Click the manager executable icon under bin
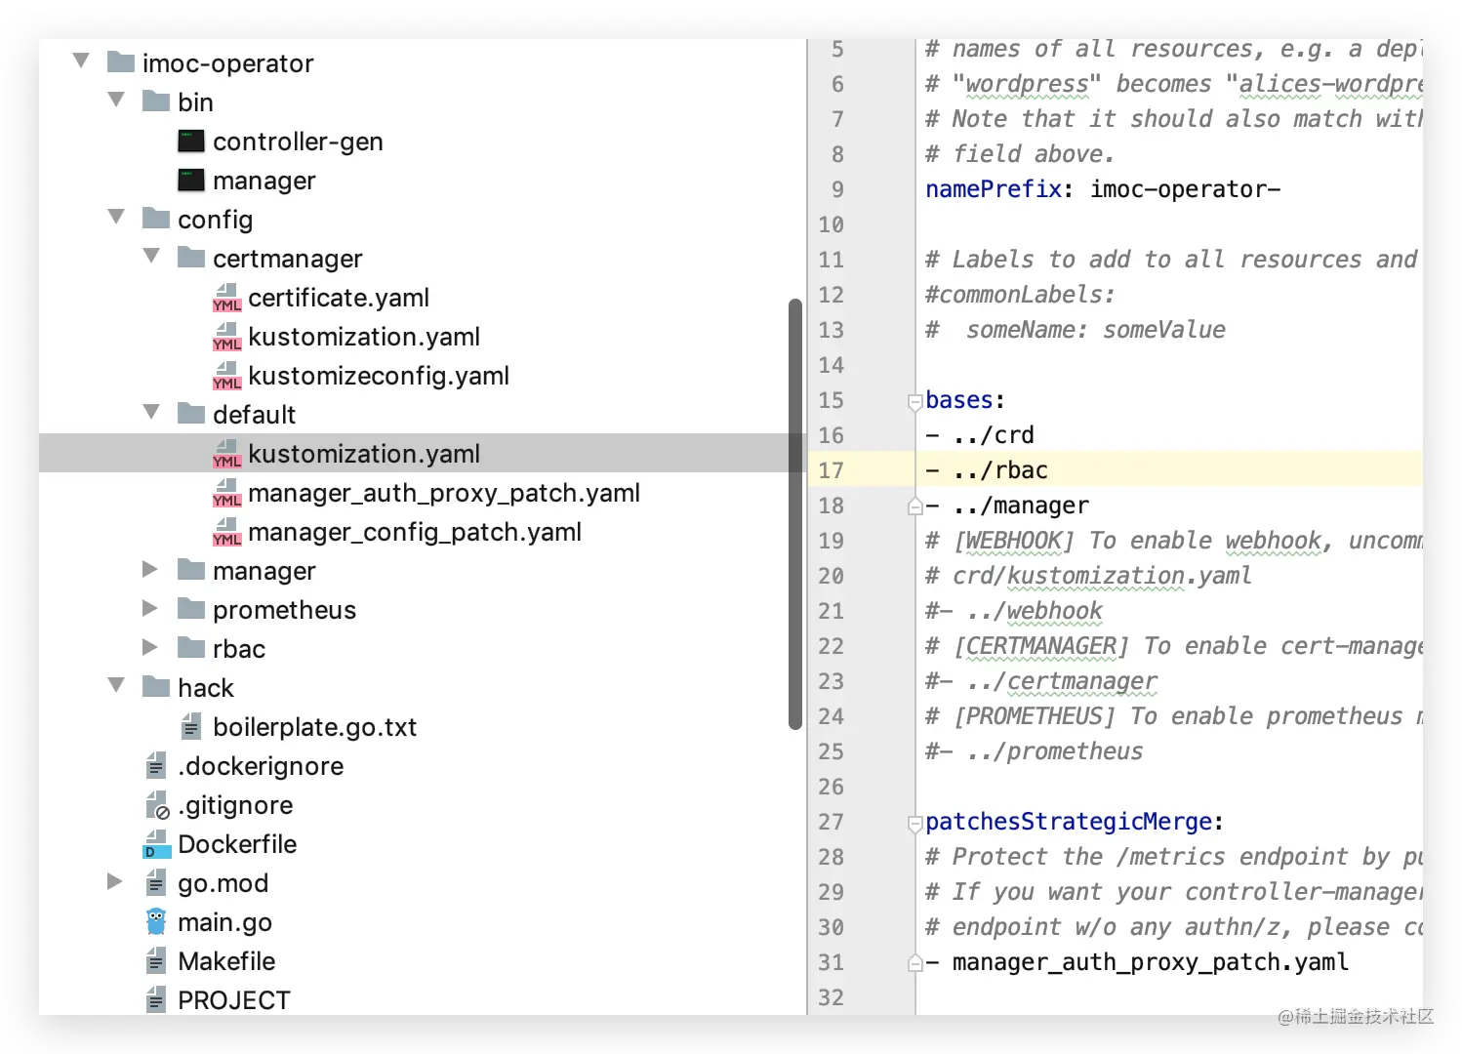 click(191, 181)
